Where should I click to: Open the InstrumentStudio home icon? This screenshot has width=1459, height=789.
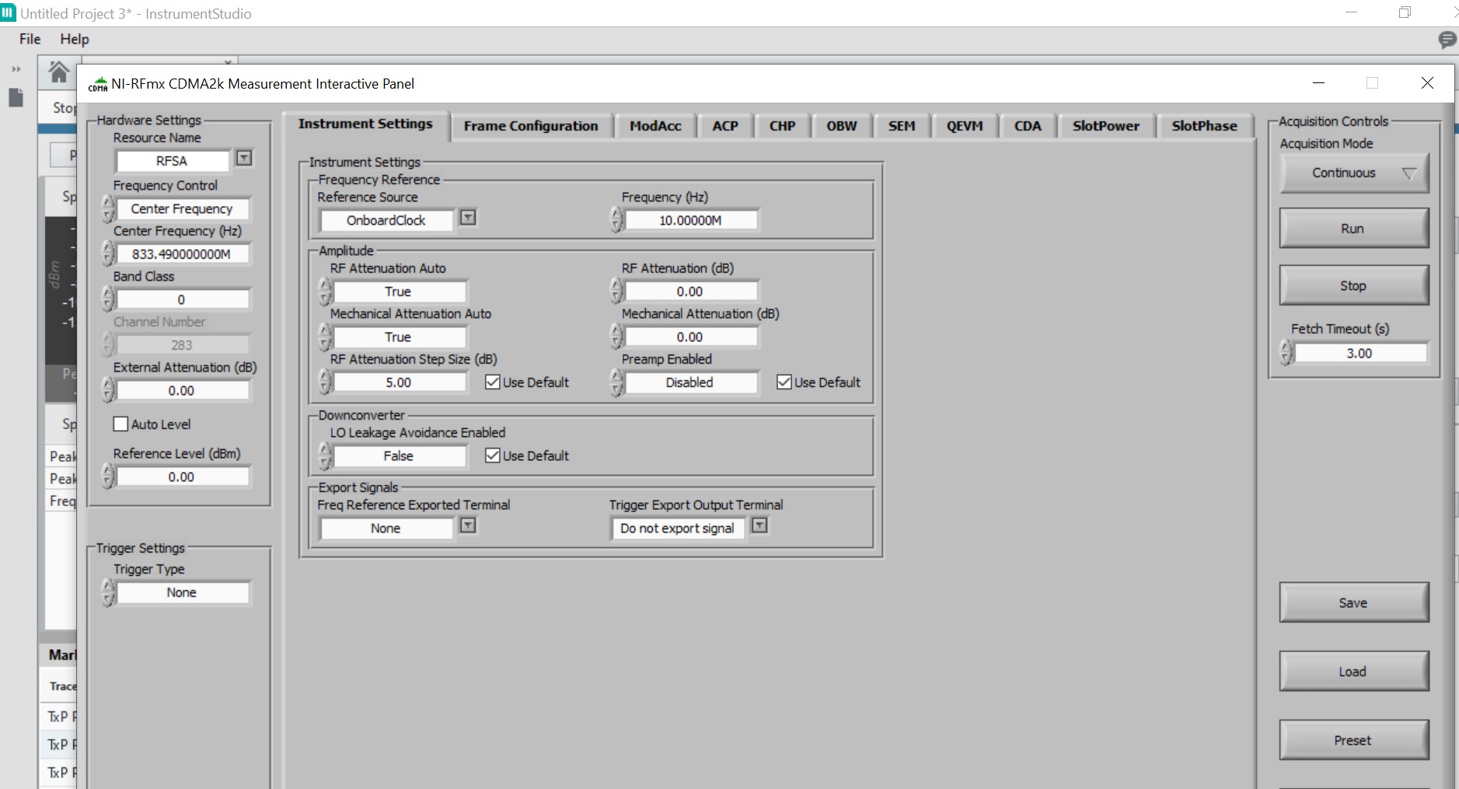[x=58, y=72]
